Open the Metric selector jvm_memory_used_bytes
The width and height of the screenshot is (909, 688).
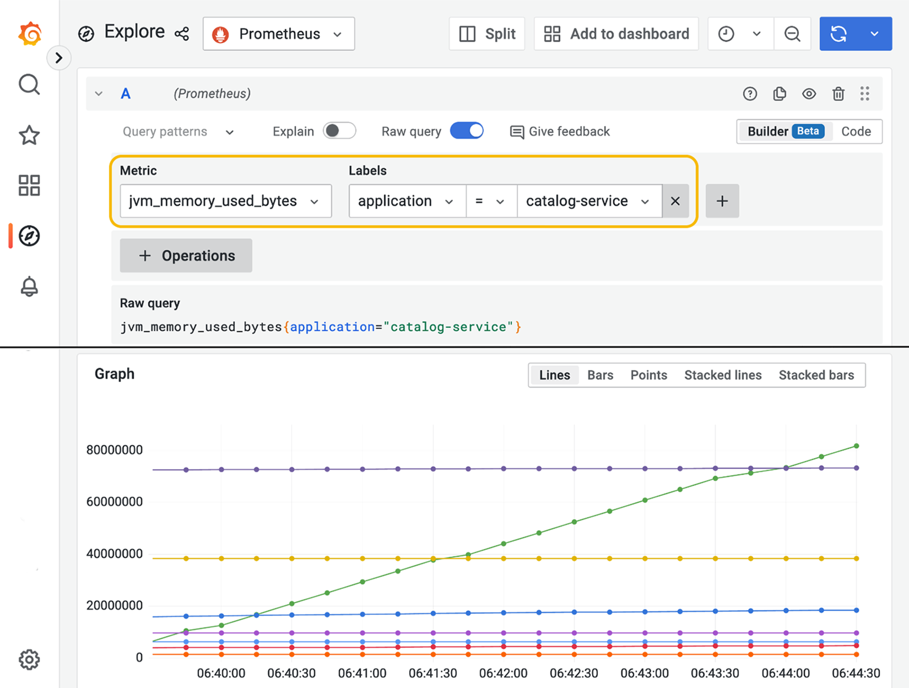click(226, 201)
